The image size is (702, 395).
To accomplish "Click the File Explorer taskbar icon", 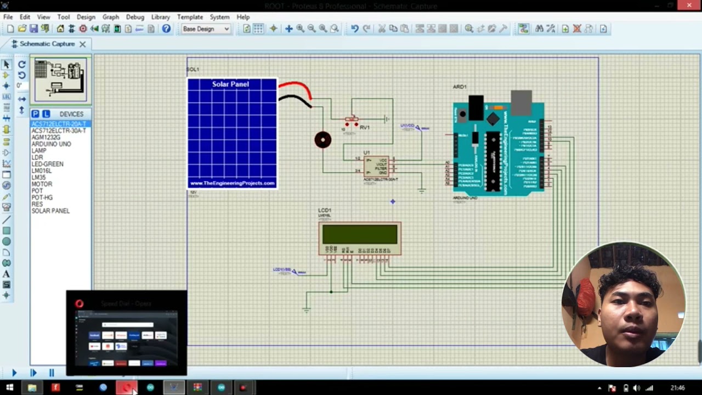I will click(32, 388).
